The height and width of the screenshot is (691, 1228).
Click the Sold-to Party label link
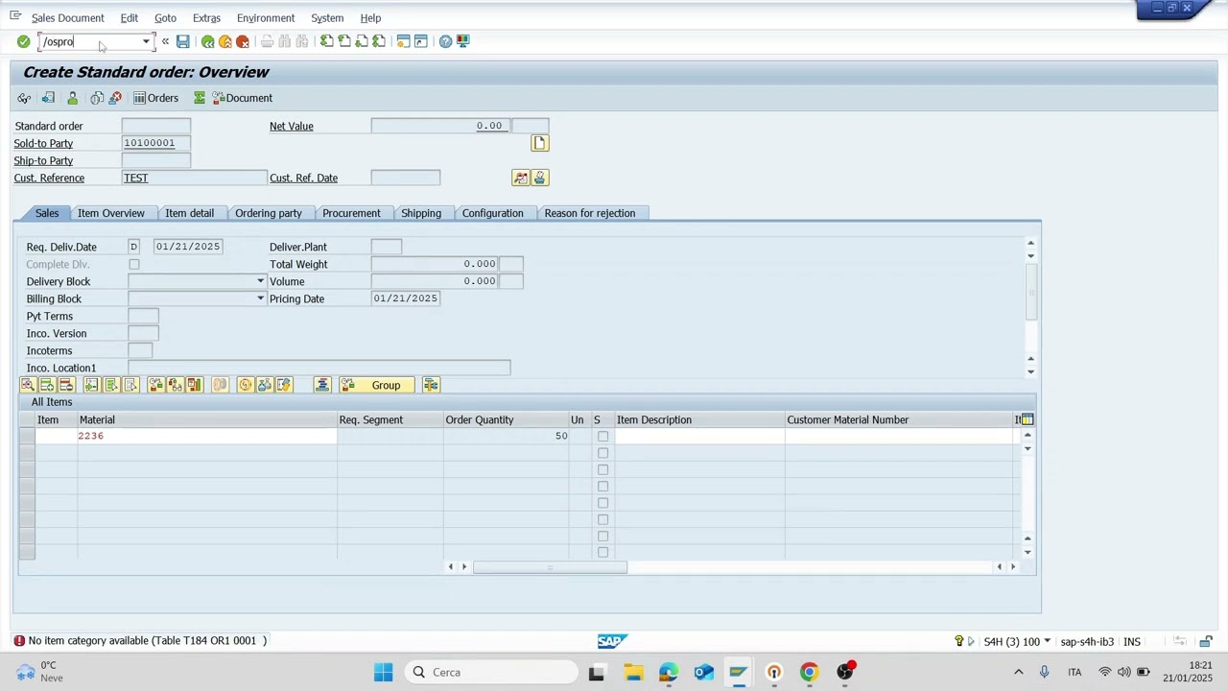click(43, 143)
